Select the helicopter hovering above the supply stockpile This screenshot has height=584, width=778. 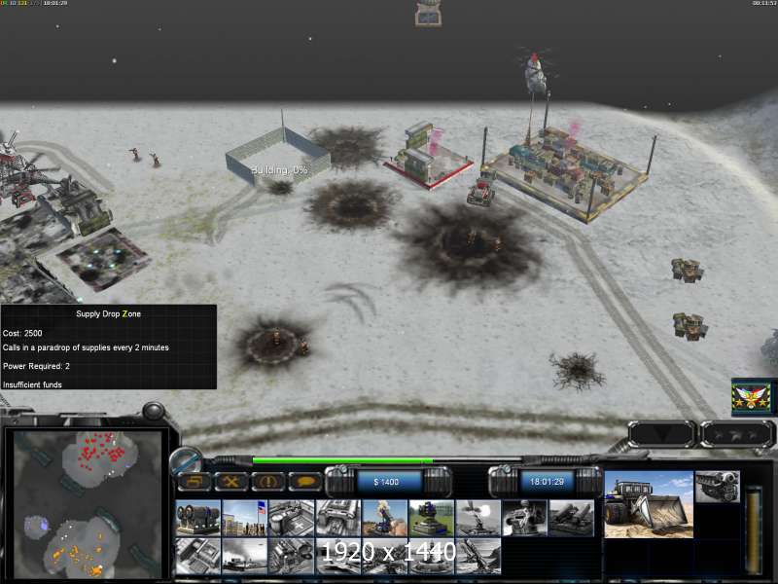tap(535, 72)
